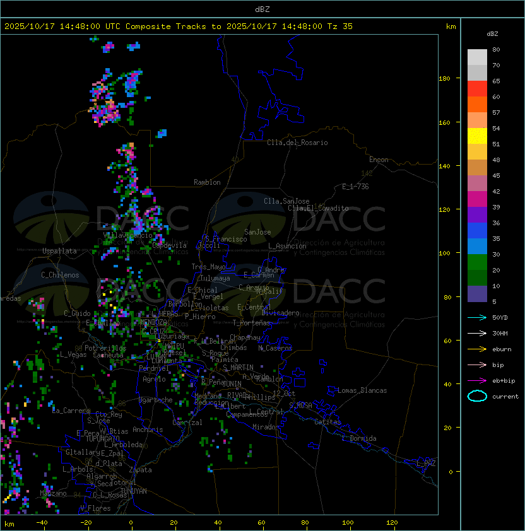The height and width of the screenshot is (531, 525).
Task: Click the 'Capdevila' map label
Action: coord(170,245)
